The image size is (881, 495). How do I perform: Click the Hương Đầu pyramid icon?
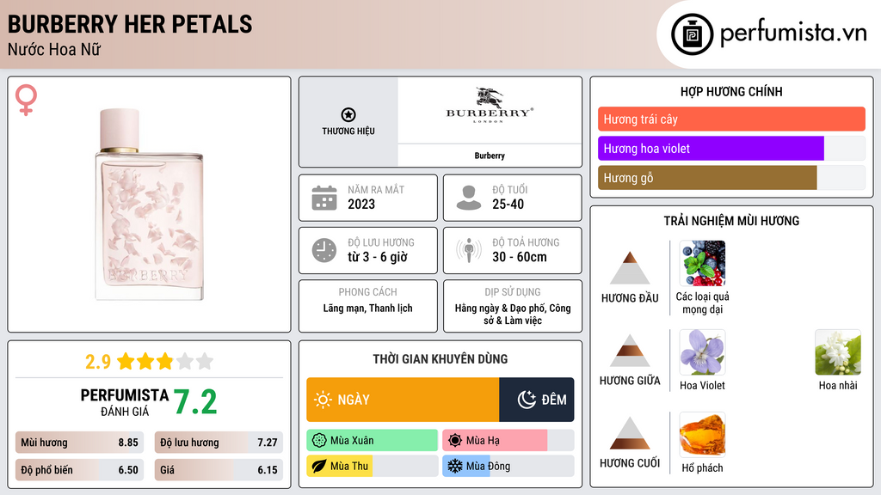coord(630,268)
